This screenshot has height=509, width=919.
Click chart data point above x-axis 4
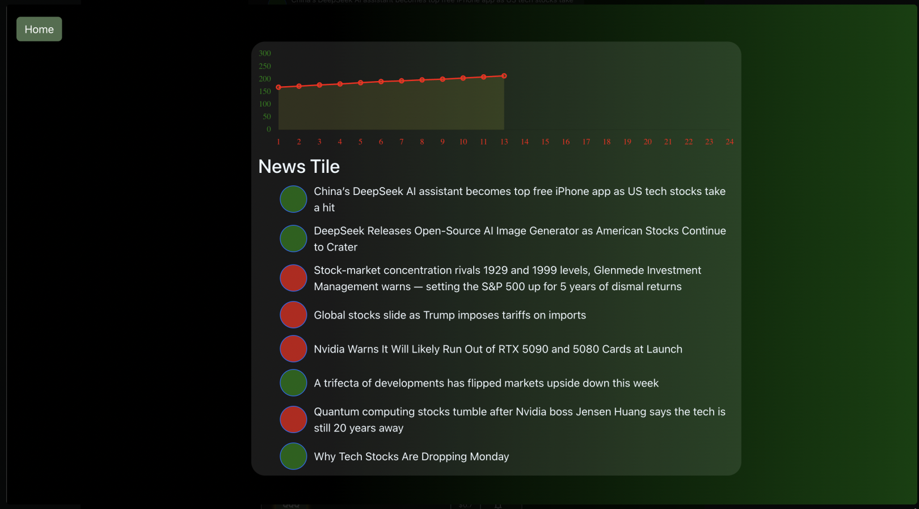coord(340,84)
